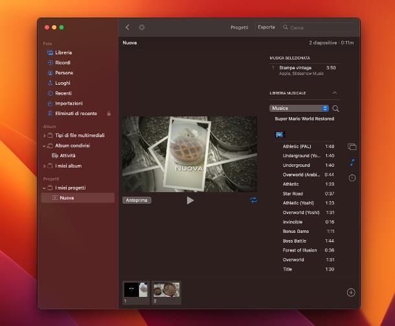Select track Invincible
Screen dimensions: 395x326
(x=308, y=222)
